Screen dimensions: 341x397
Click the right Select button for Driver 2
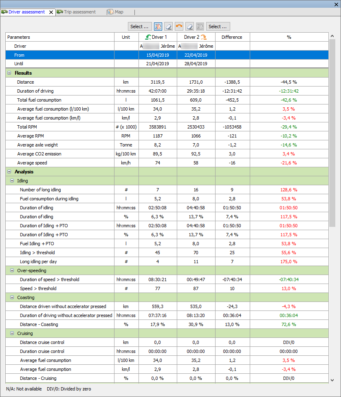tap(218, 27)
